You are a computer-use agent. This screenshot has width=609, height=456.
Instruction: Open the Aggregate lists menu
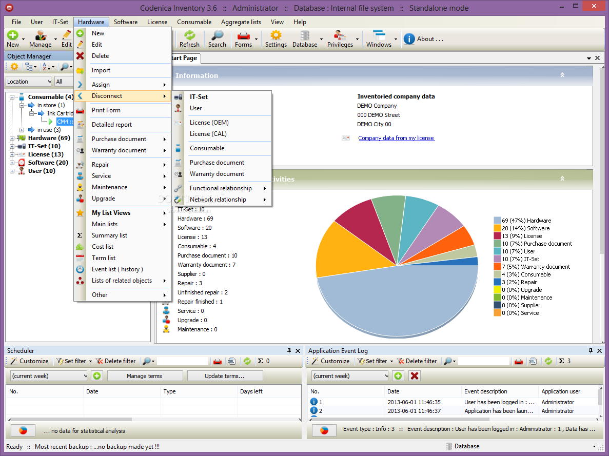pyautogui.click(x=241, y=22)
